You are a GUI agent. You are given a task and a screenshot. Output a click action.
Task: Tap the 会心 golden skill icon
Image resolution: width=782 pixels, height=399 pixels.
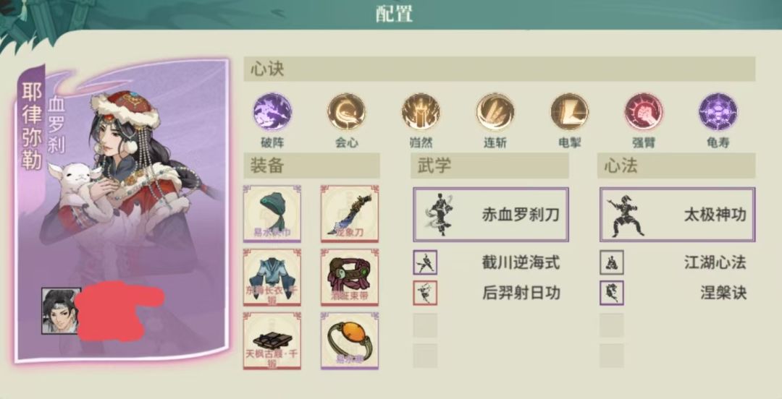(x=346, y=112)
